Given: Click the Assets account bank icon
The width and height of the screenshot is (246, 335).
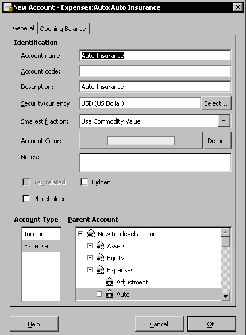Looking at the screenshot, I should point(100,246).
